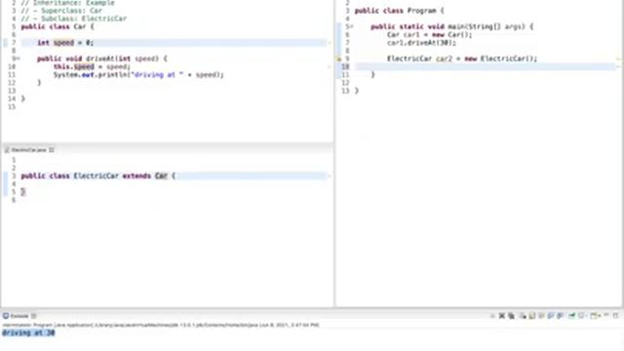Pin the Console with the green pin icon
This screenshot has height=351, width=624.
tap(572, 316)
